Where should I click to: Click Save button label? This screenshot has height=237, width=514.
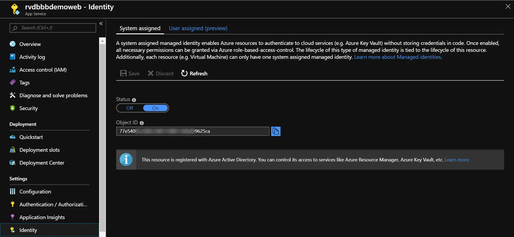click(134, 73)
